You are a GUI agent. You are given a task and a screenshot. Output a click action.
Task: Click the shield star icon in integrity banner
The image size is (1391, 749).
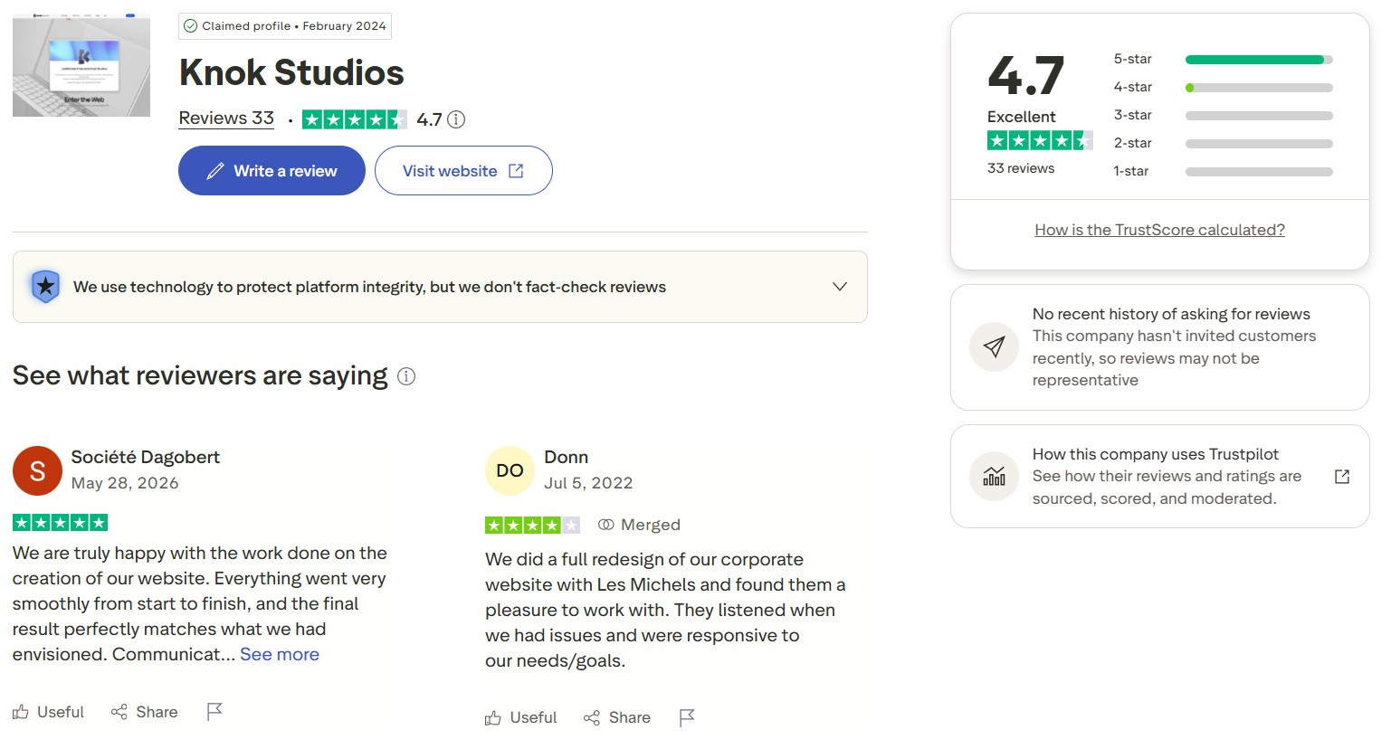[45, 287]
